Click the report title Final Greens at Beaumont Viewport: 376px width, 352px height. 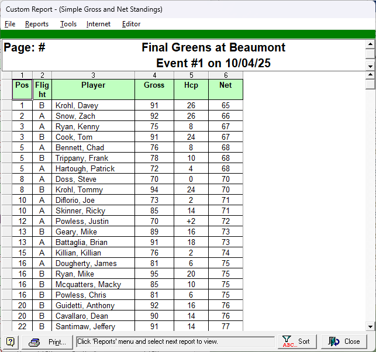click(x=213, y=47)
